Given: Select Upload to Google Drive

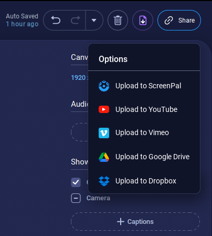Looking at the screenshot, I should pyautogui.click(x=144, y=157).
